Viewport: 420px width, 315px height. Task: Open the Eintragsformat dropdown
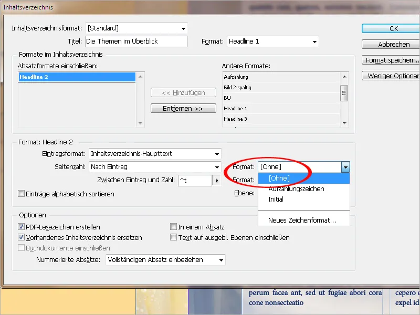(155, 154)
